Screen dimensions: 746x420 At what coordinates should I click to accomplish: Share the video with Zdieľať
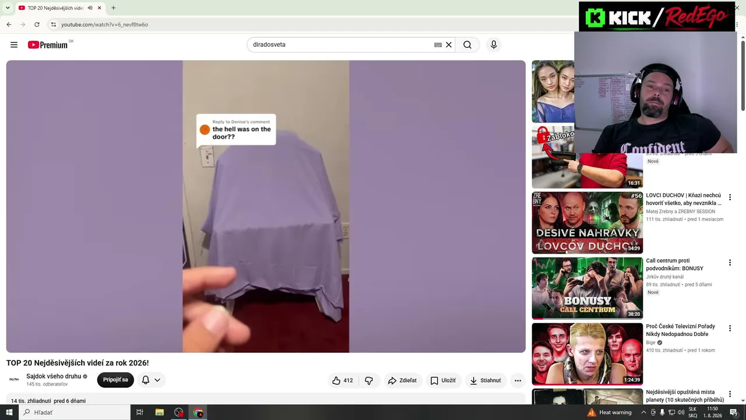(402, 380)
